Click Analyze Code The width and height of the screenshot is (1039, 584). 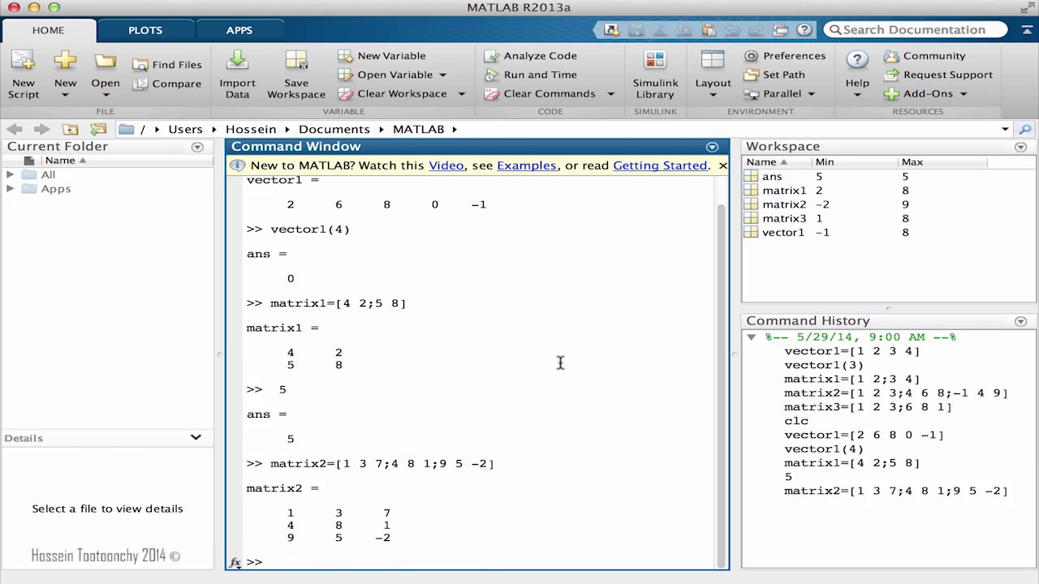pyautogui.click(x=531, y=56)
